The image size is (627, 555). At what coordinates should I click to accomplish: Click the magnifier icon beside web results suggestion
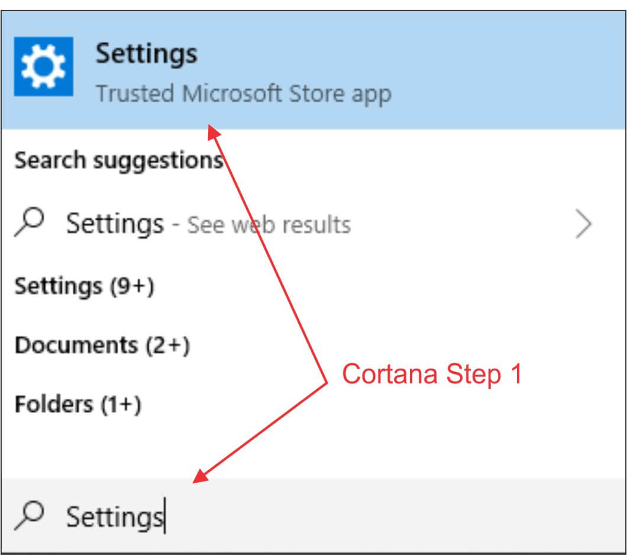click(x=29, y=222)
